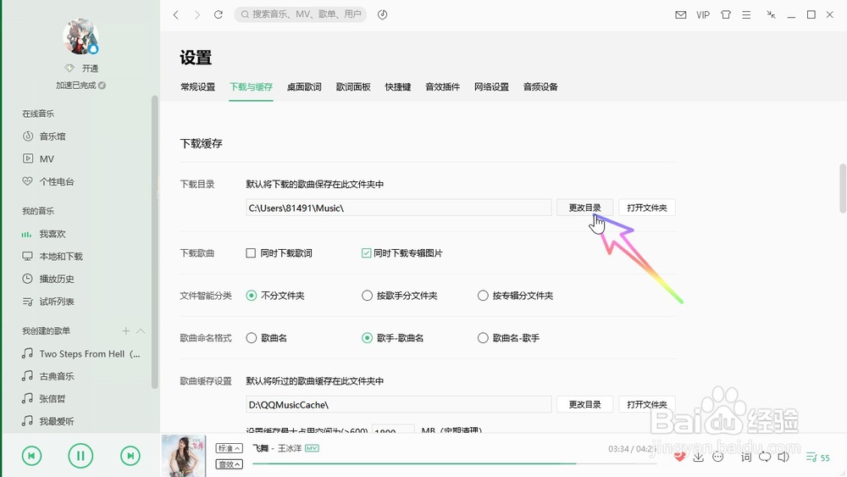
Task: Open 播放历史 section
Action: 56,279
